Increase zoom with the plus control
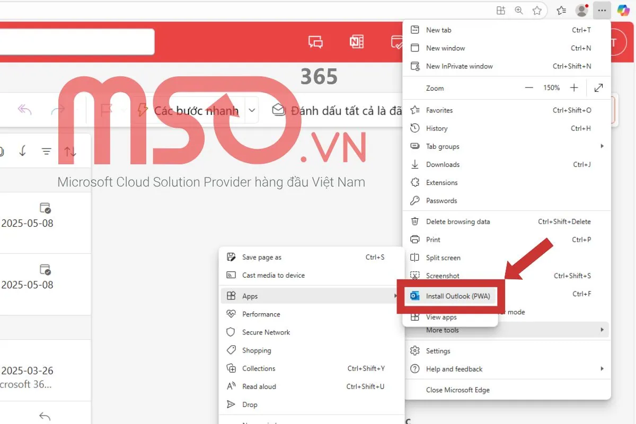Screen dimensions: 636x424 [573, 87]
